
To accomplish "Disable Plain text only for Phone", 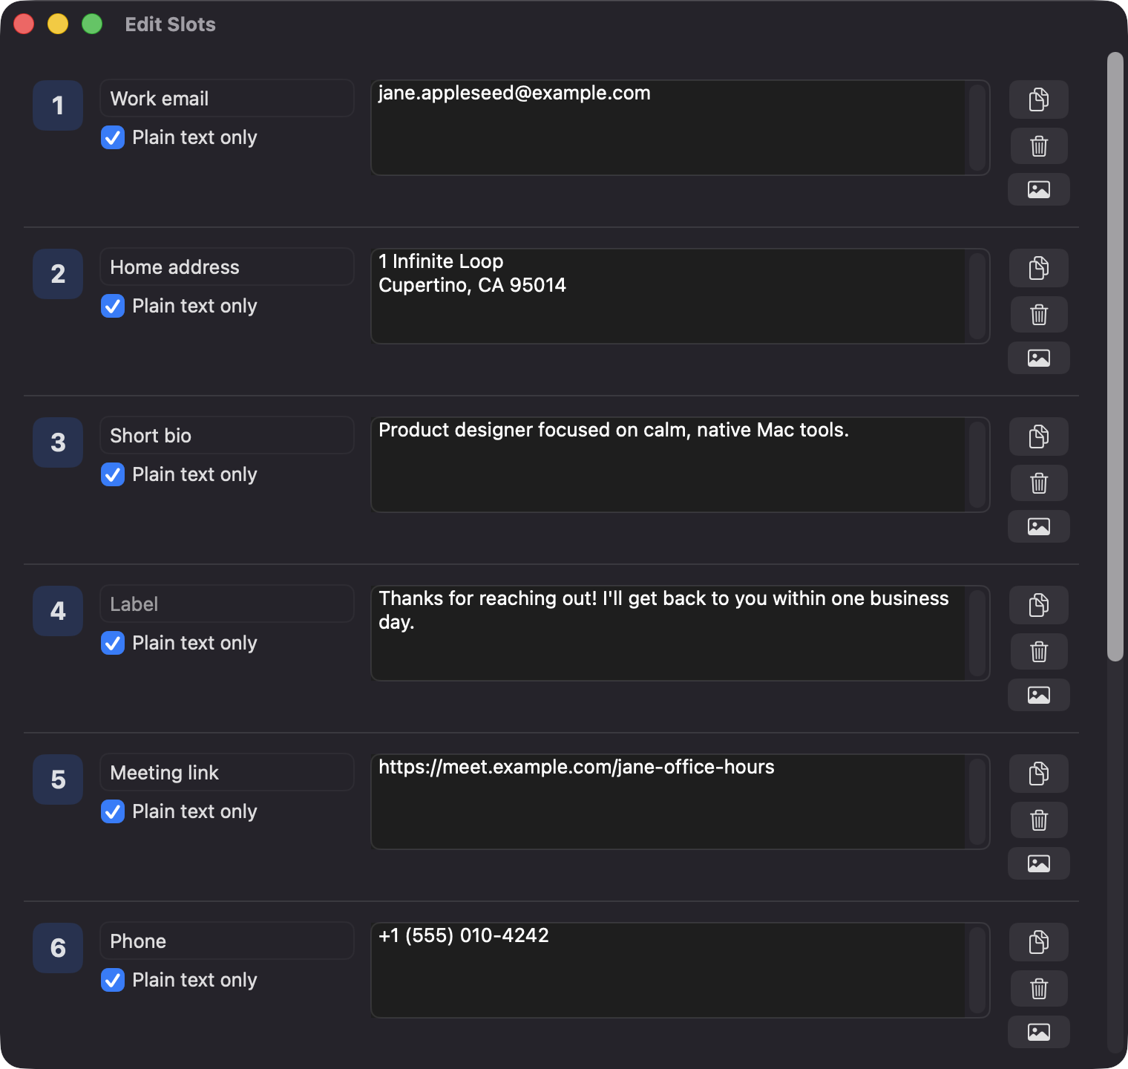I will click(113, 980).
